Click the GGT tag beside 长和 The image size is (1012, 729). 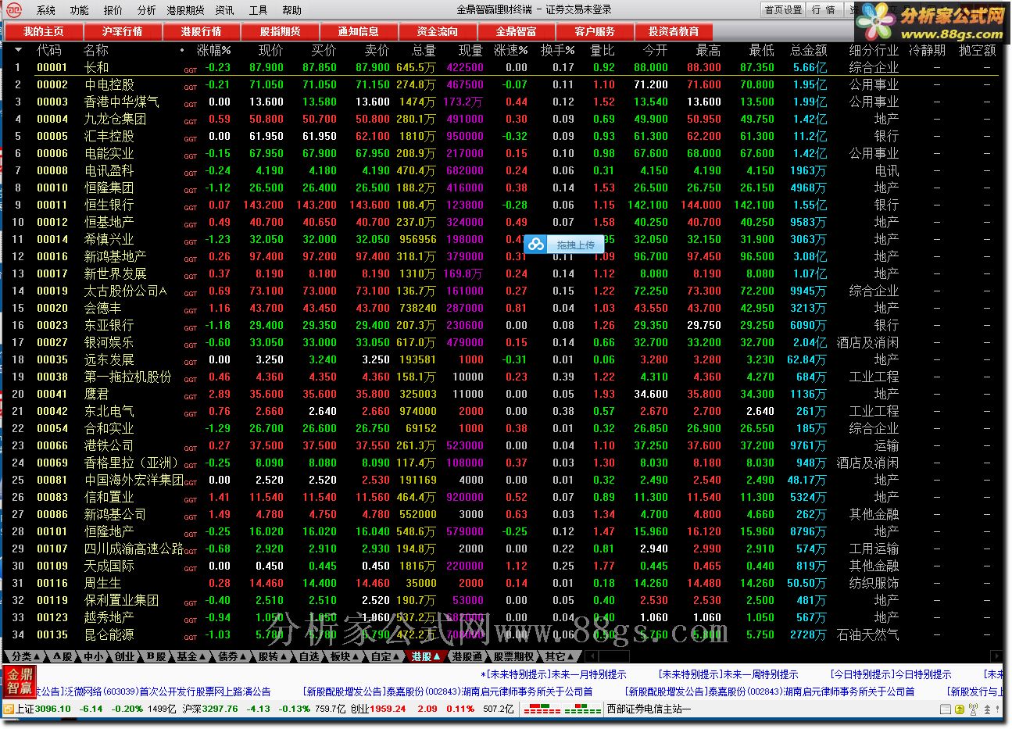(x=191, y=70)
